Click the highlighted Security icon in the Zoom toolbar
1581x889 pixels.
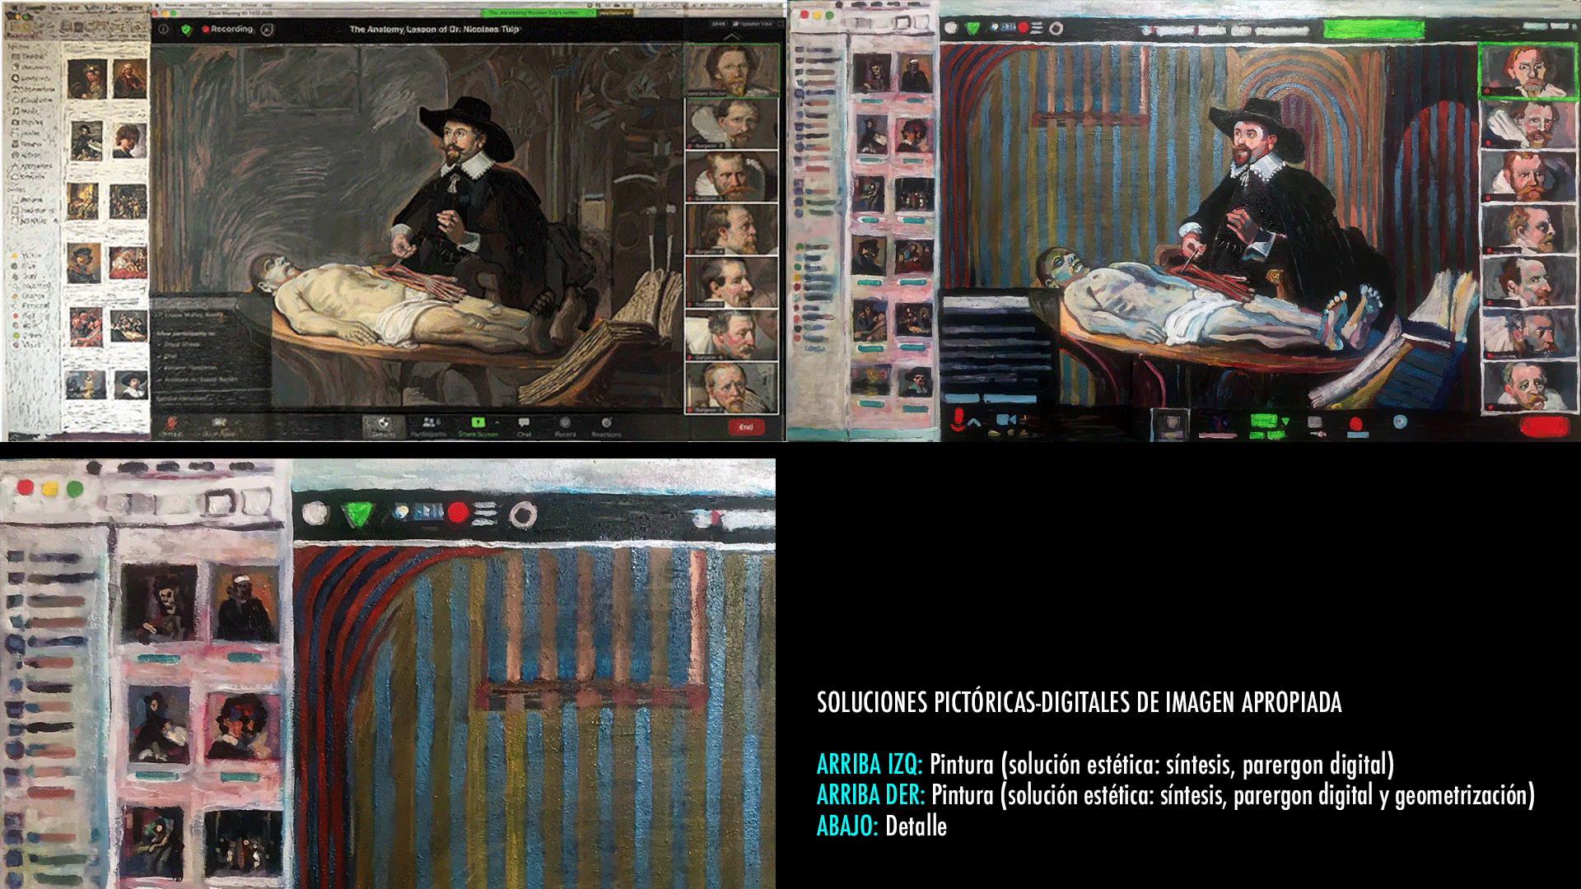tap(383, 426)
